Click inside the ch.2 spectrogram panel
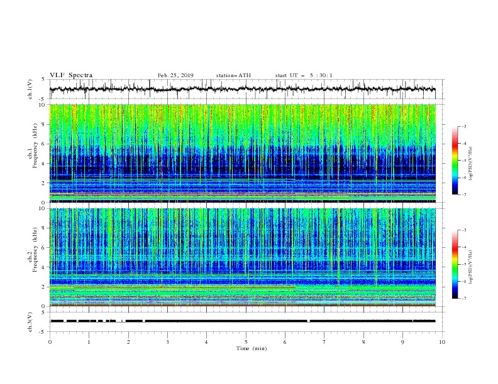 click(242, 257)
